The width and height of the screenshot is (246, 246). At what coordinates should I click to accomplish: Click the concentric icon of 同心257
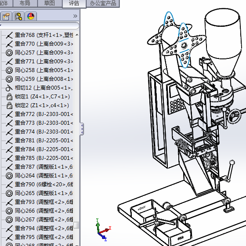(x=9, y=53)
